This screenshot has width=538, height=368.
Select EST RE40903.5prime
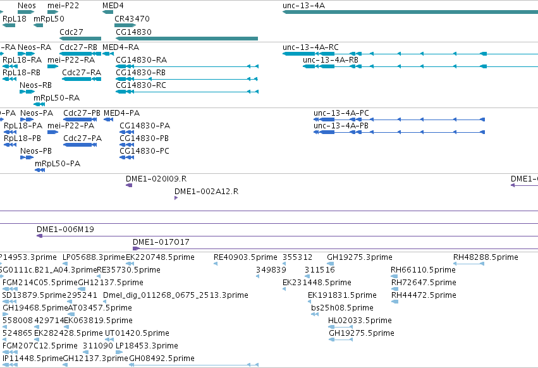216,264
